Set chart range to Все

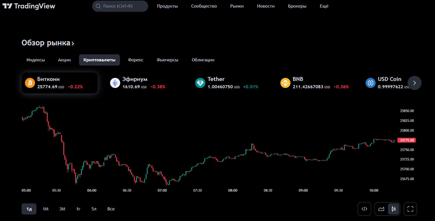point(111,209)
